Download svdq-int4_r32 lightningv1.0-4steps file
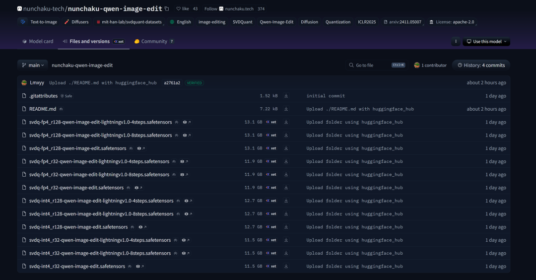 [286, 240]
